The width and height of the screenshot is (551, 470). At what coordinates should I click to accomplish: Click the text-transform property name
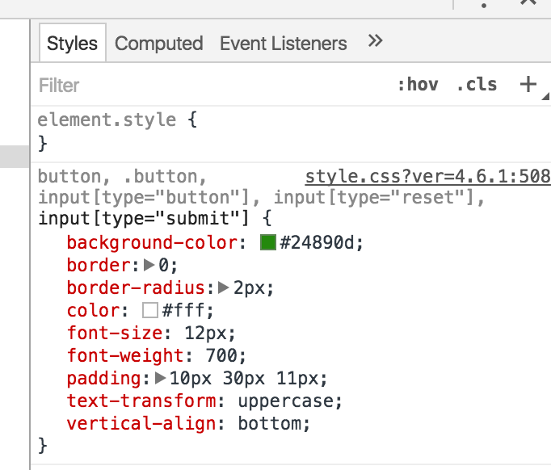pyautogui.click(x=141, y=401)
